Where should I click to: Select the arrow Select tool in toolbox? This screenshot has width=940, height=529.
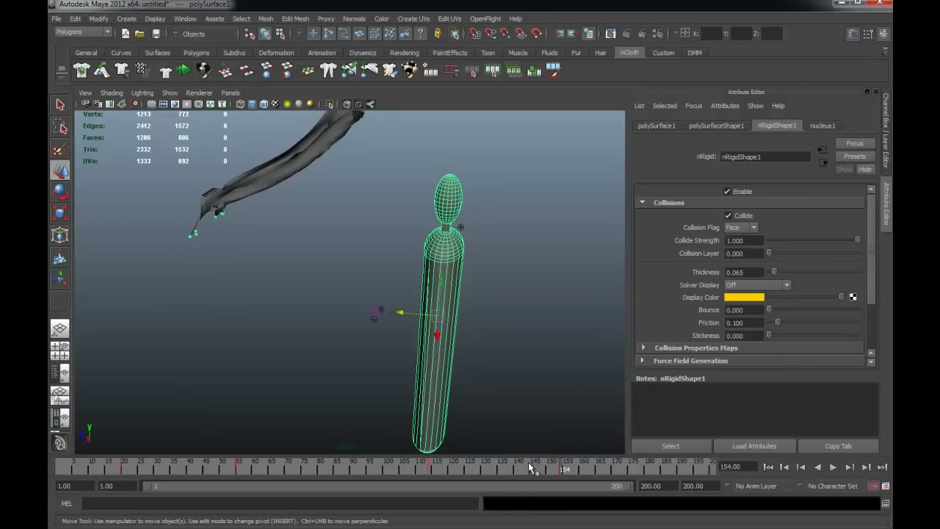(x=60, y=105)
